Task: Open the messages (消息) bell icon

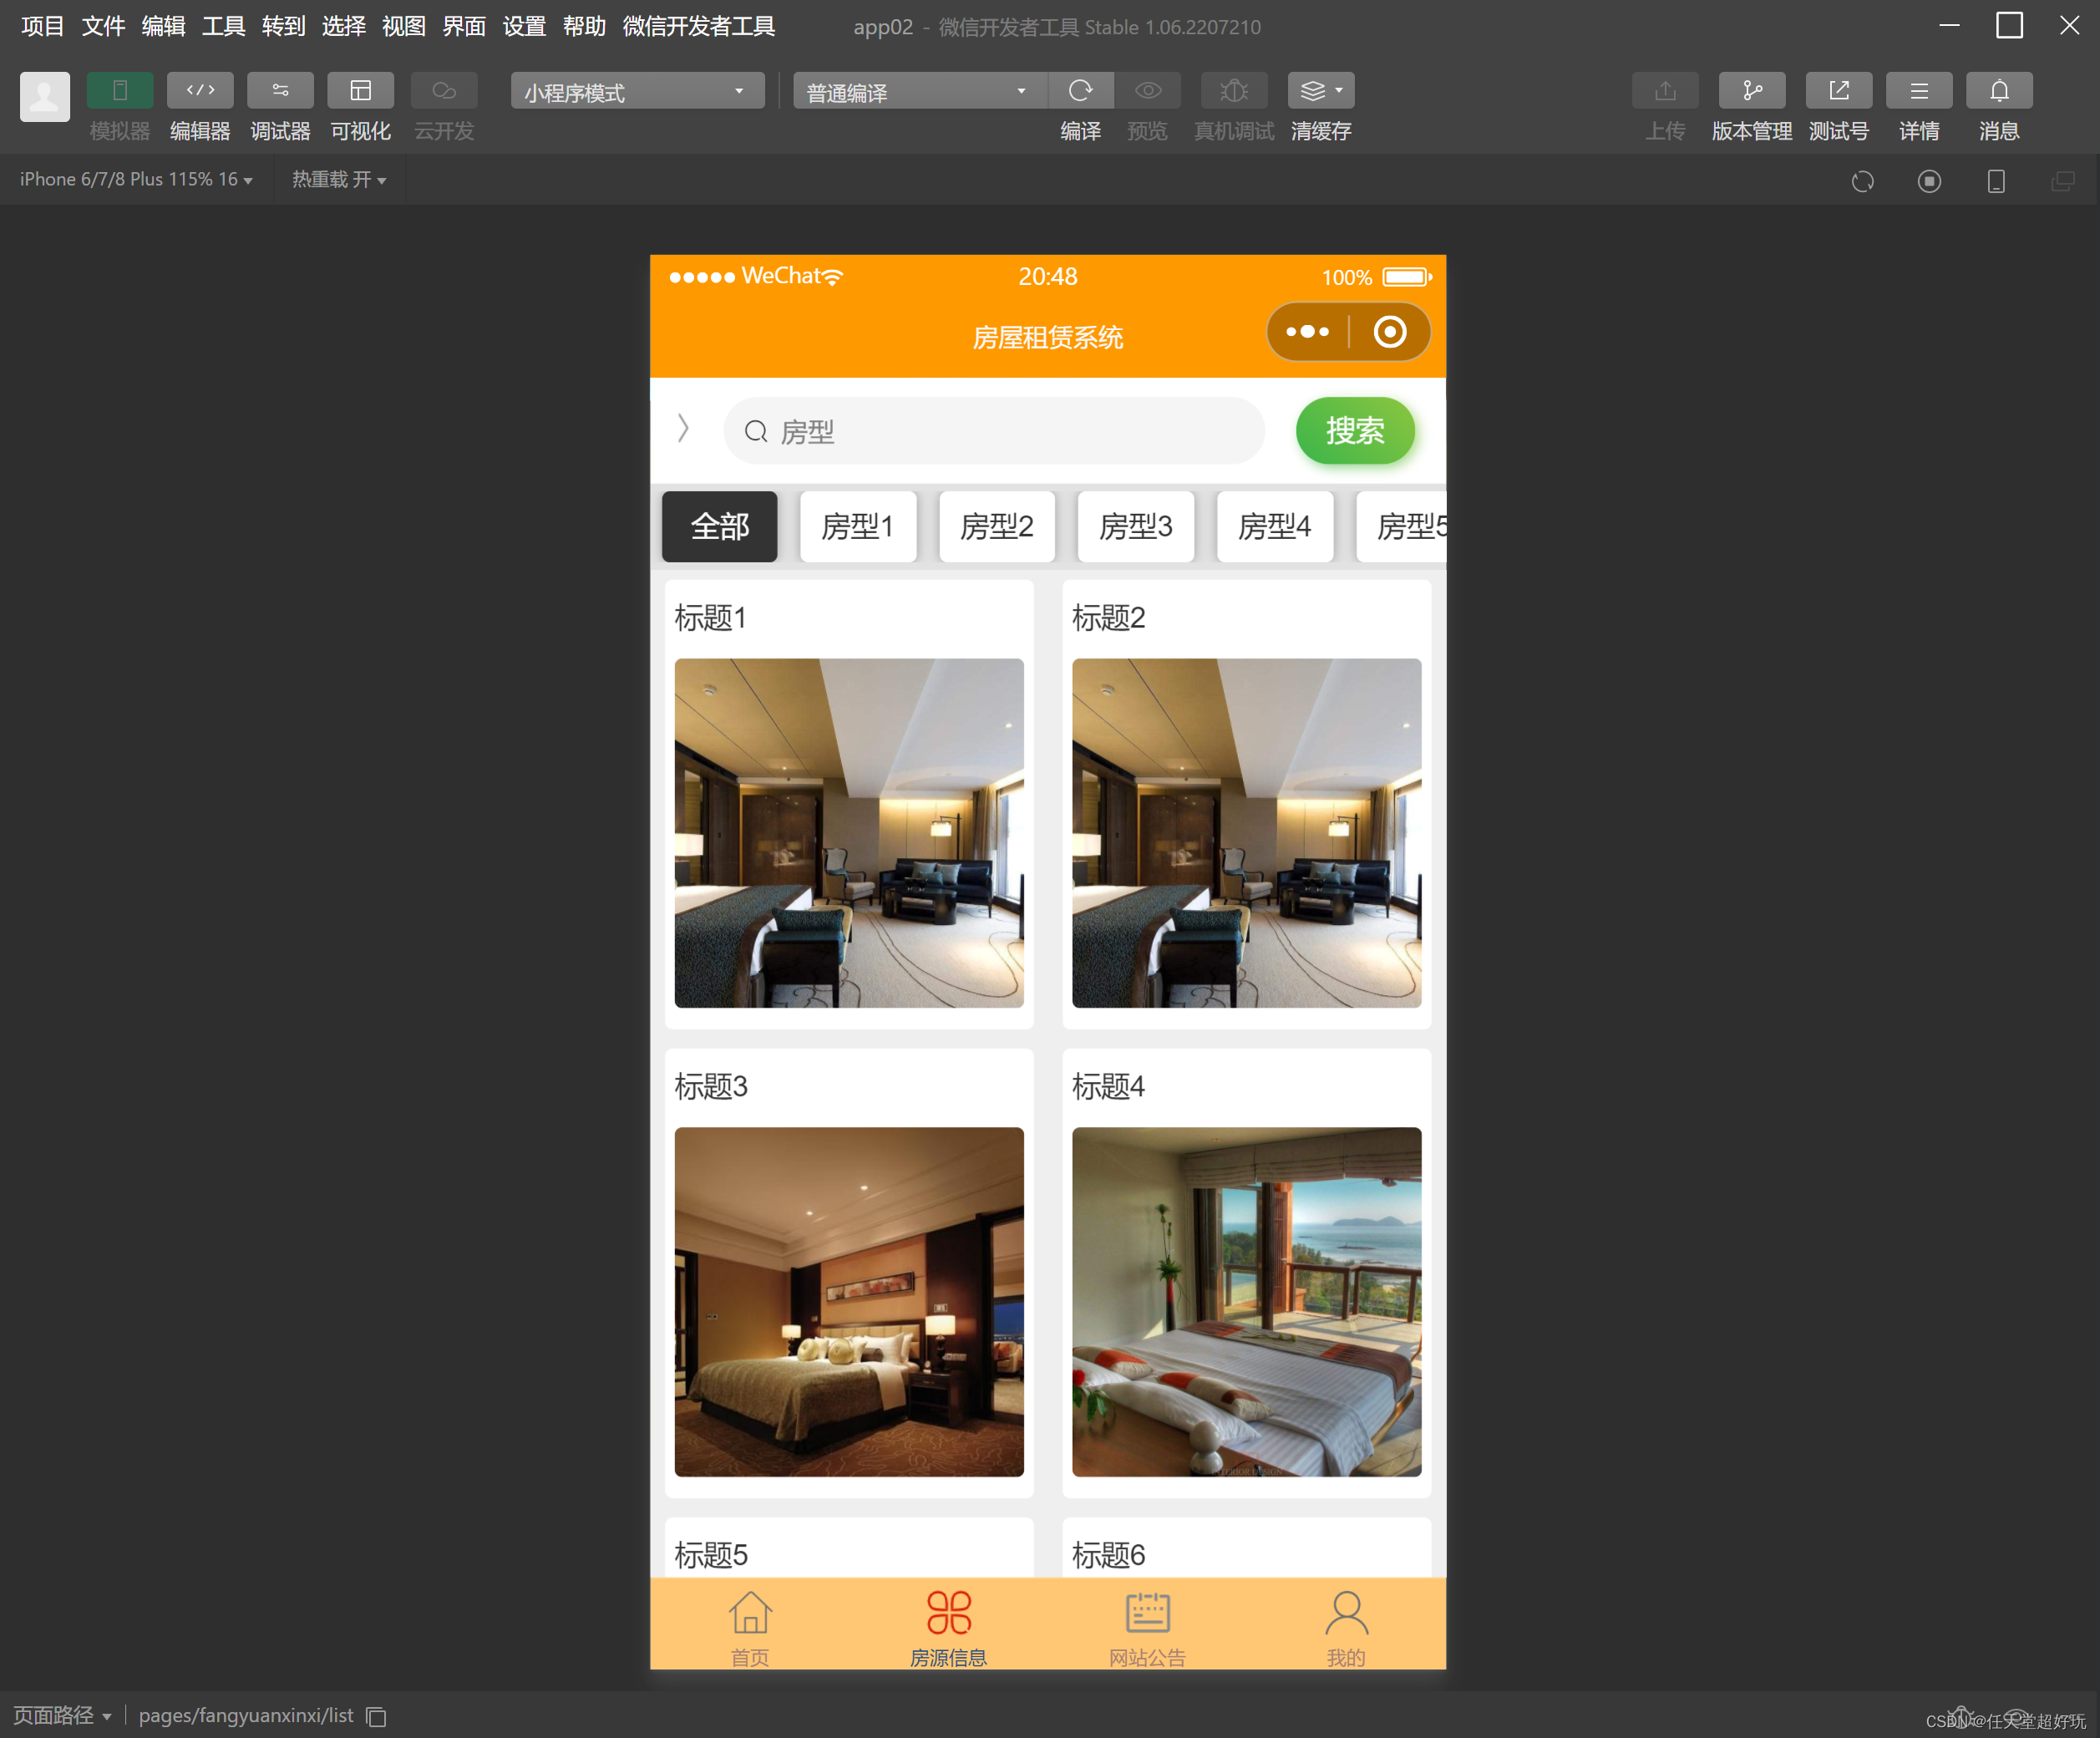Action: [1999, 91]
